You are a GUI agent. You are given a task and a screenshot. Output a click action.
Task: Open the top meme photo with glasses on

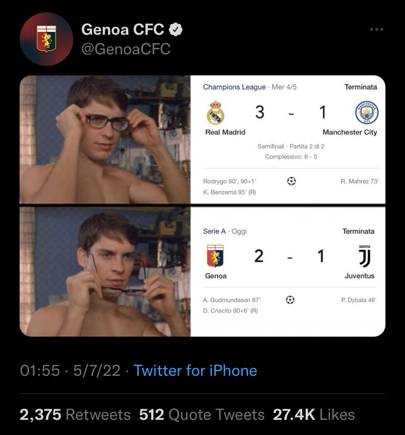[105, 139]
